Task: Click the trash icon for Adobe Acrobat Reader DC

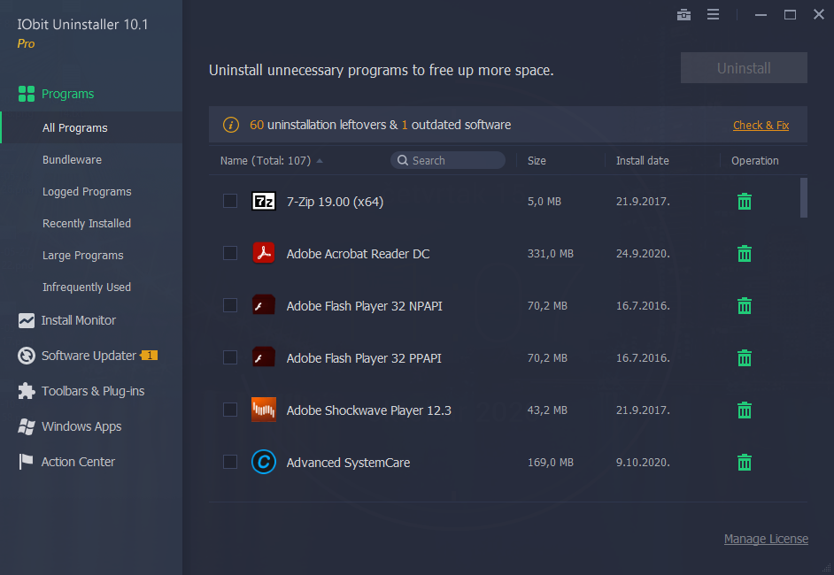Action: point(744,254)
